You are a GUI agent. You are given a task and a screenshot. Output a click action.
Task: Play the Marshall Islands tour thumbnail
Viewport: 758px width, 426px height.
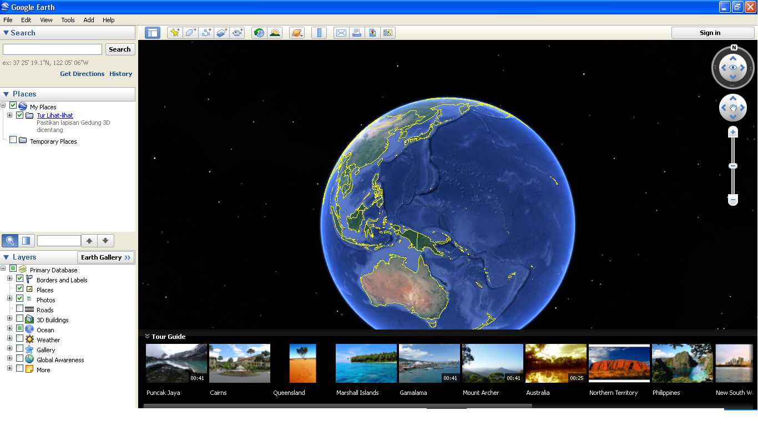[366, 363]
